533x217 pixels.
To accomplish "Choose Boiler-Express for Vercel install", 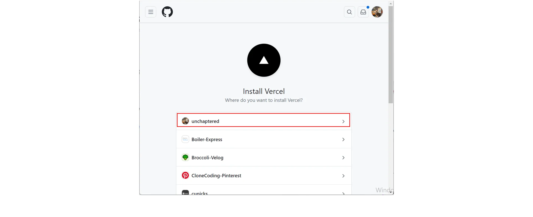I will pyautogui.click(x=207, y=139).
